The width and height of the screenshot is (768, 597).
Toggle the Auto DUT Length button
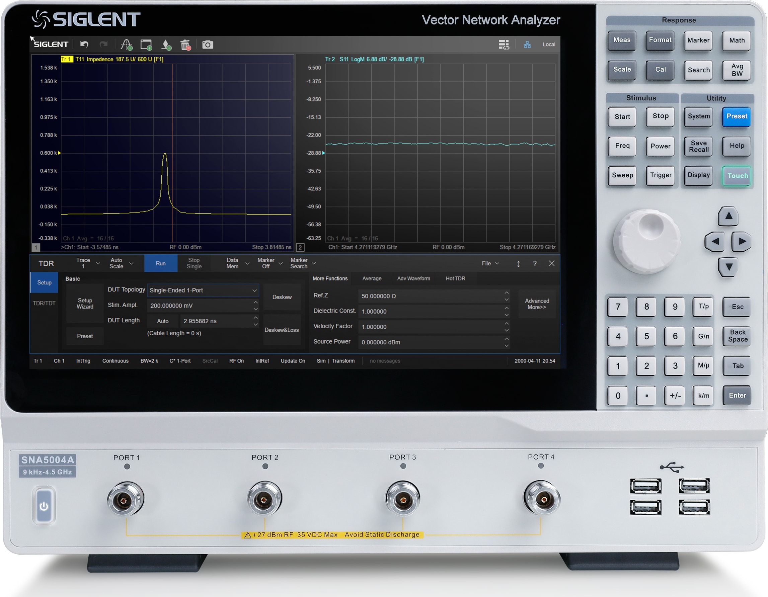[x=163, y=321]
